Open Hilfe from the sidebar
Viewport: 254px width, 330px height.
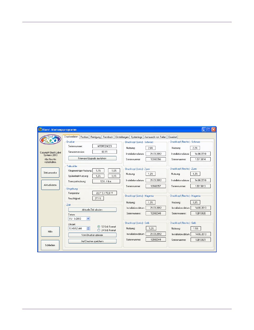(50, 232)
